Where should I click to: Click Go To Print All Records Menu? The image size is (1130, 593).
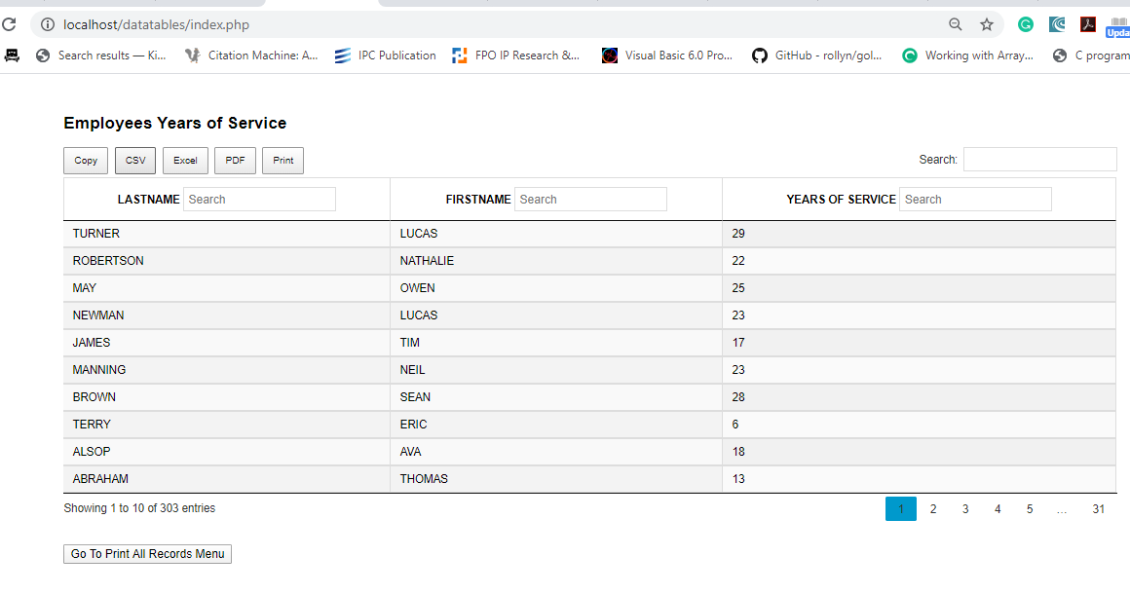tap(147, 554)
